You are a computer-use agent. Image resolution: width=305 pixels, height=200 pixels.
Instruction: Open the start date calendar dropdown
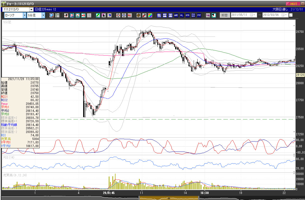coord(253,15)
